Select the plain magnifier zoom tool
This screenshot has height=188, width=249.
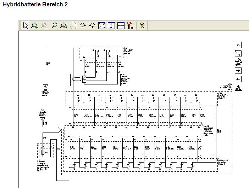54,25
